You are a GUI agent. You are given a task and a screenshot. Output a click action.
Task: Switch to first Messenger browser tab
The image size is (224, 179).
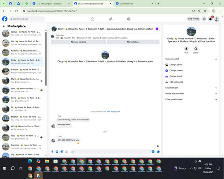51,4
